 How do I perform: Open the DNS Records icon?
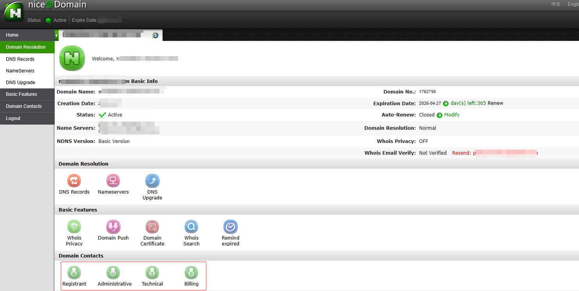pos(74,181)
